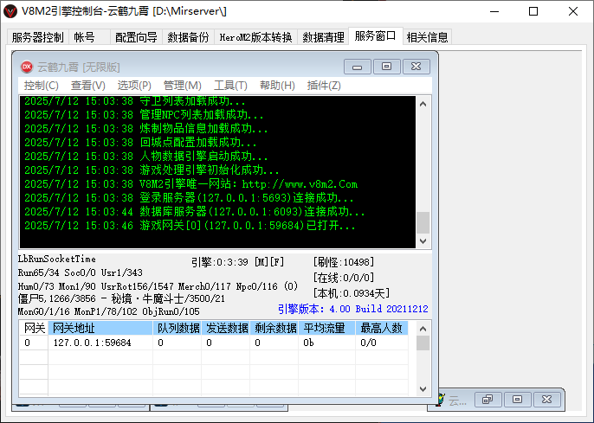Switch to the HeroM2版本转换 tab
This screenshot has height=423, width=594.
pos(255,37)
